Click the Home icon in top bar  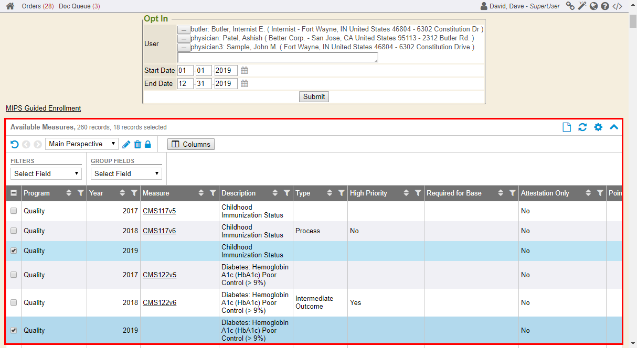tap(10, 6)
